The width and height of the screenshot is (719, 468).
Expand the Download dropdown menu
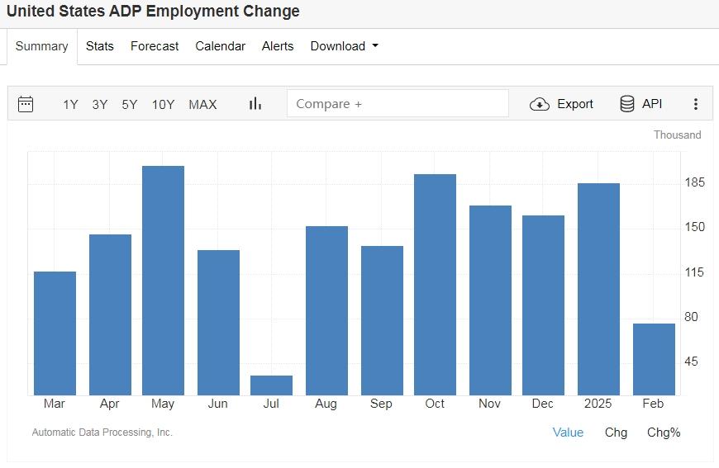click(x=344, y=46)
